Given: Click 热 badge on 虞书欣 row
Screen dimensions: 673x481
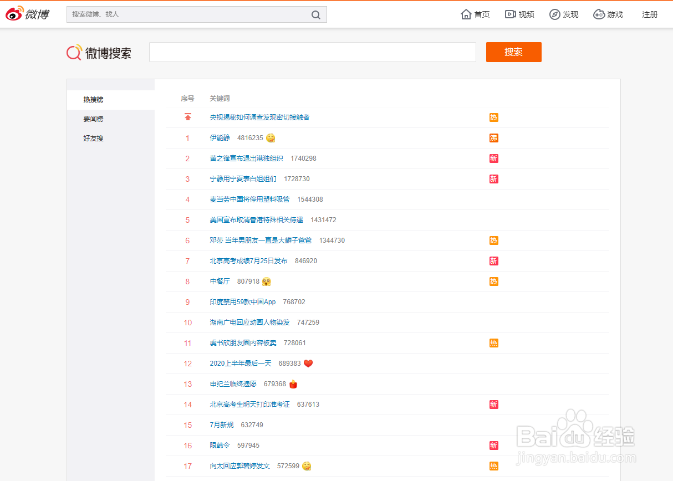Looking at the screenshot, I should click(494, 343).
